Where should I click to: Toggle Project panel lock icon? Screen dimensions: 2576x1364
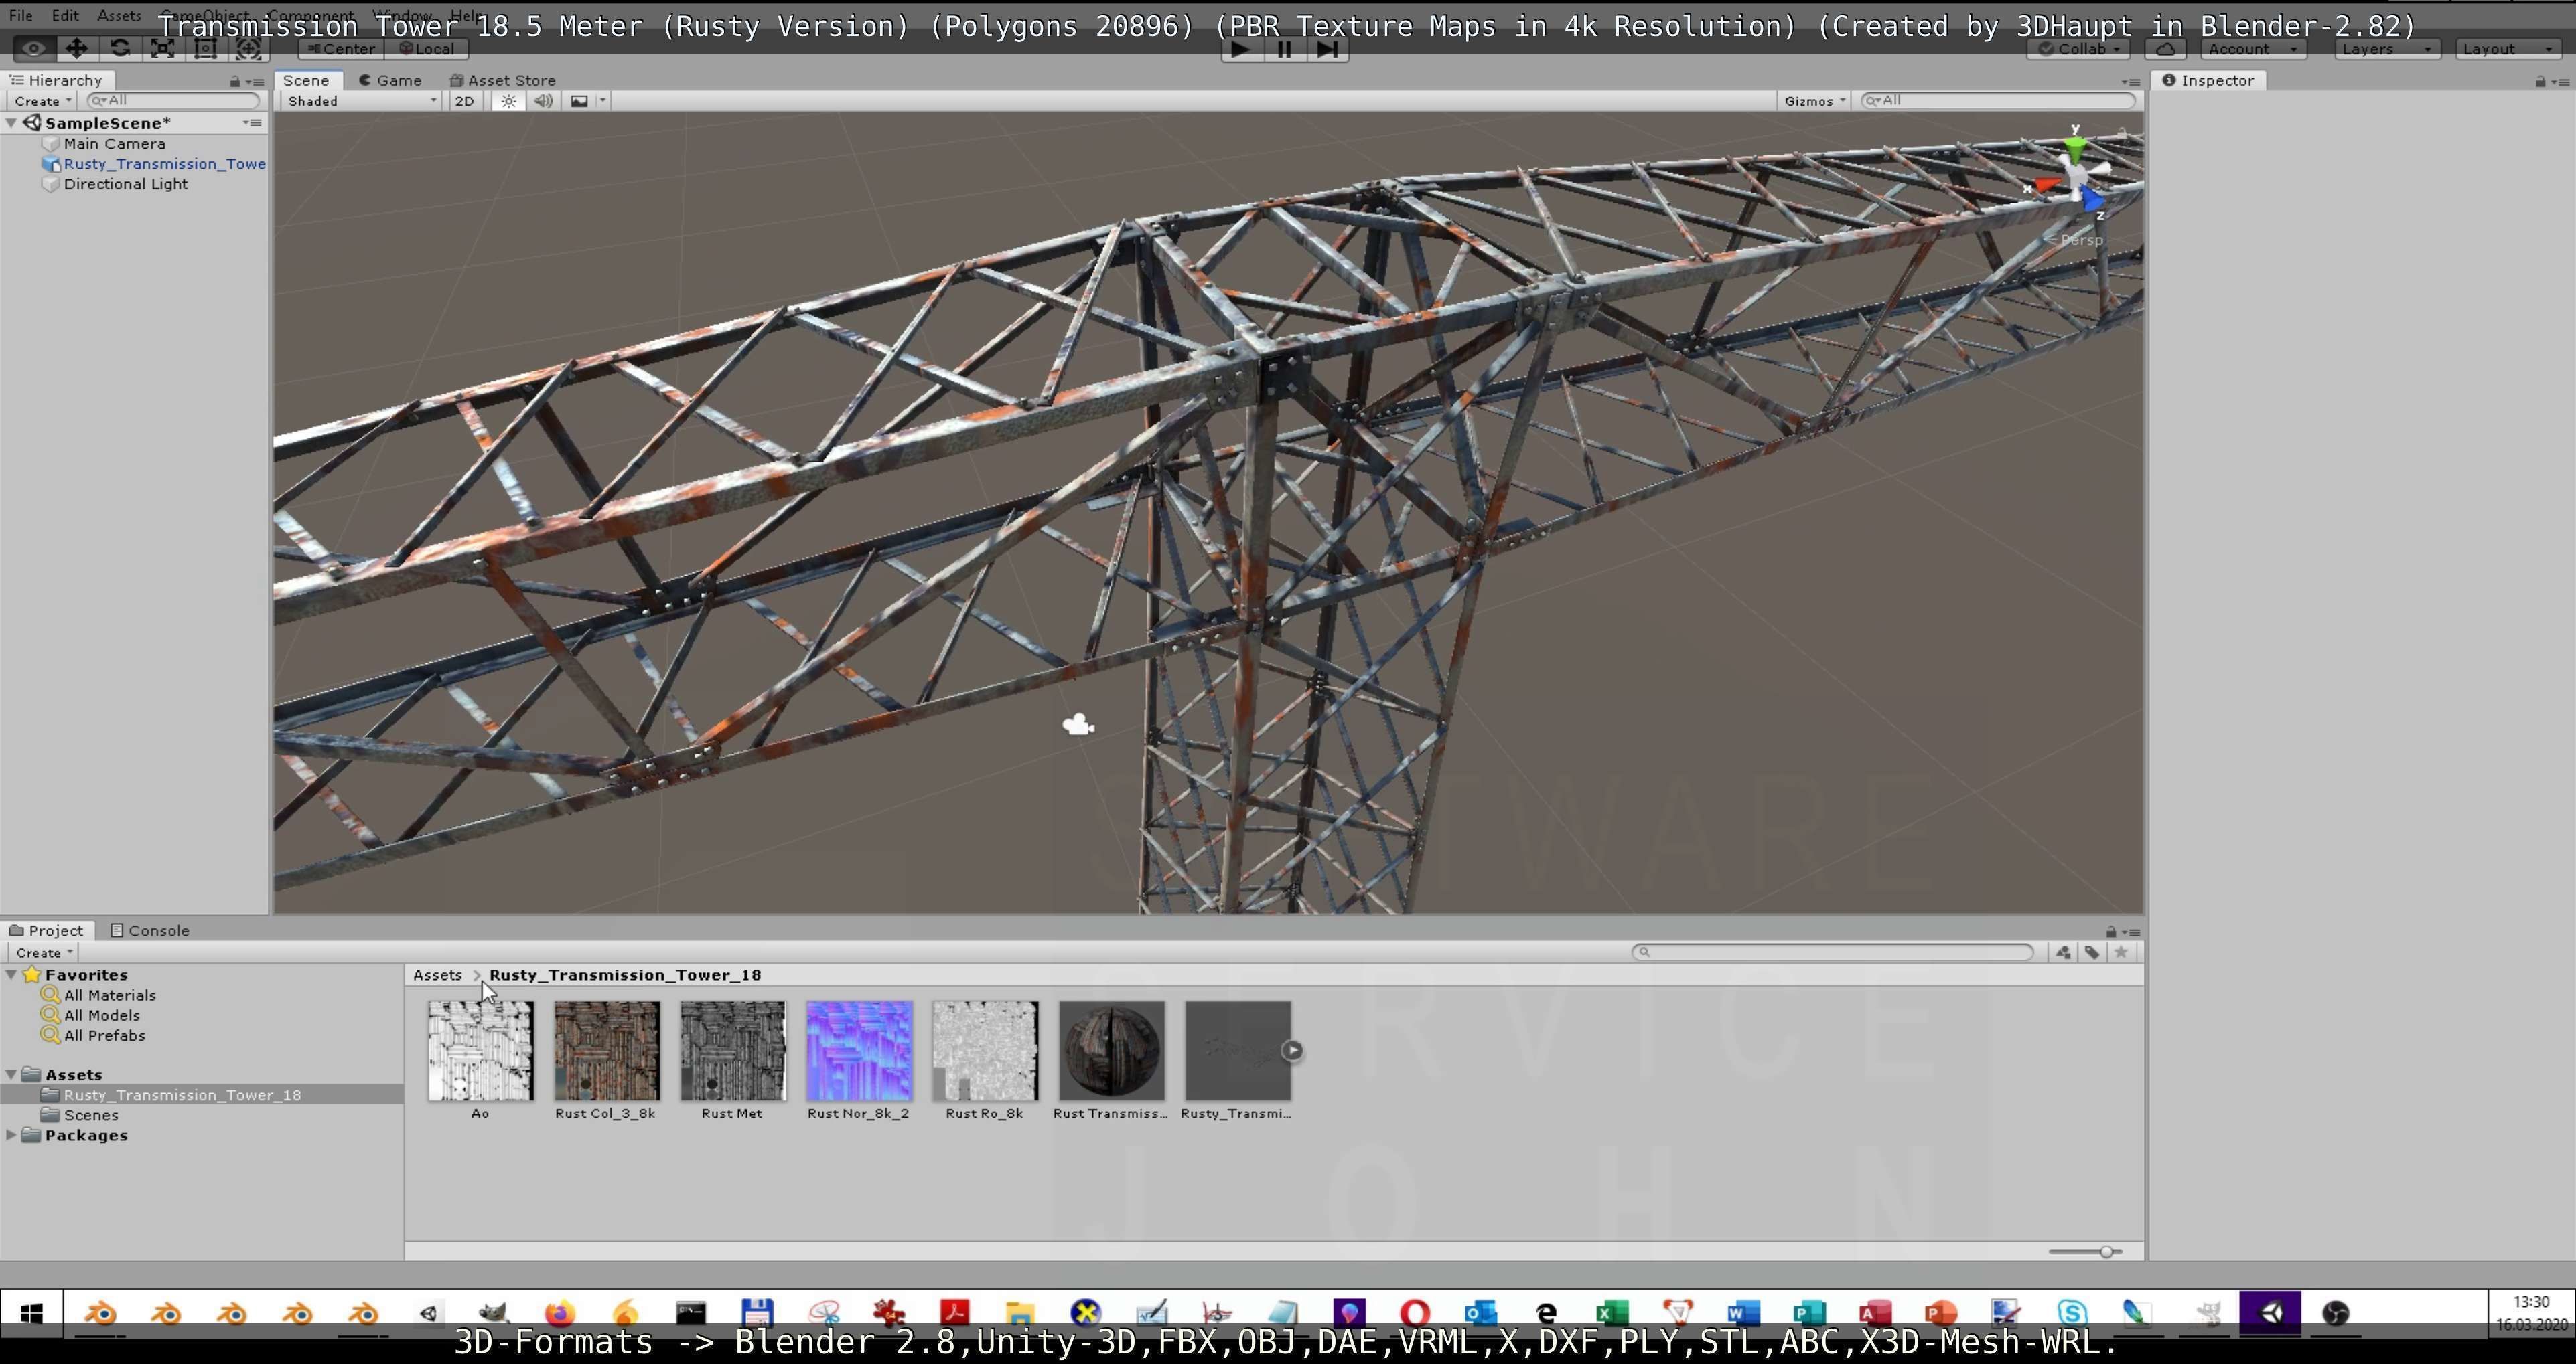click(x=2111, y=932)
